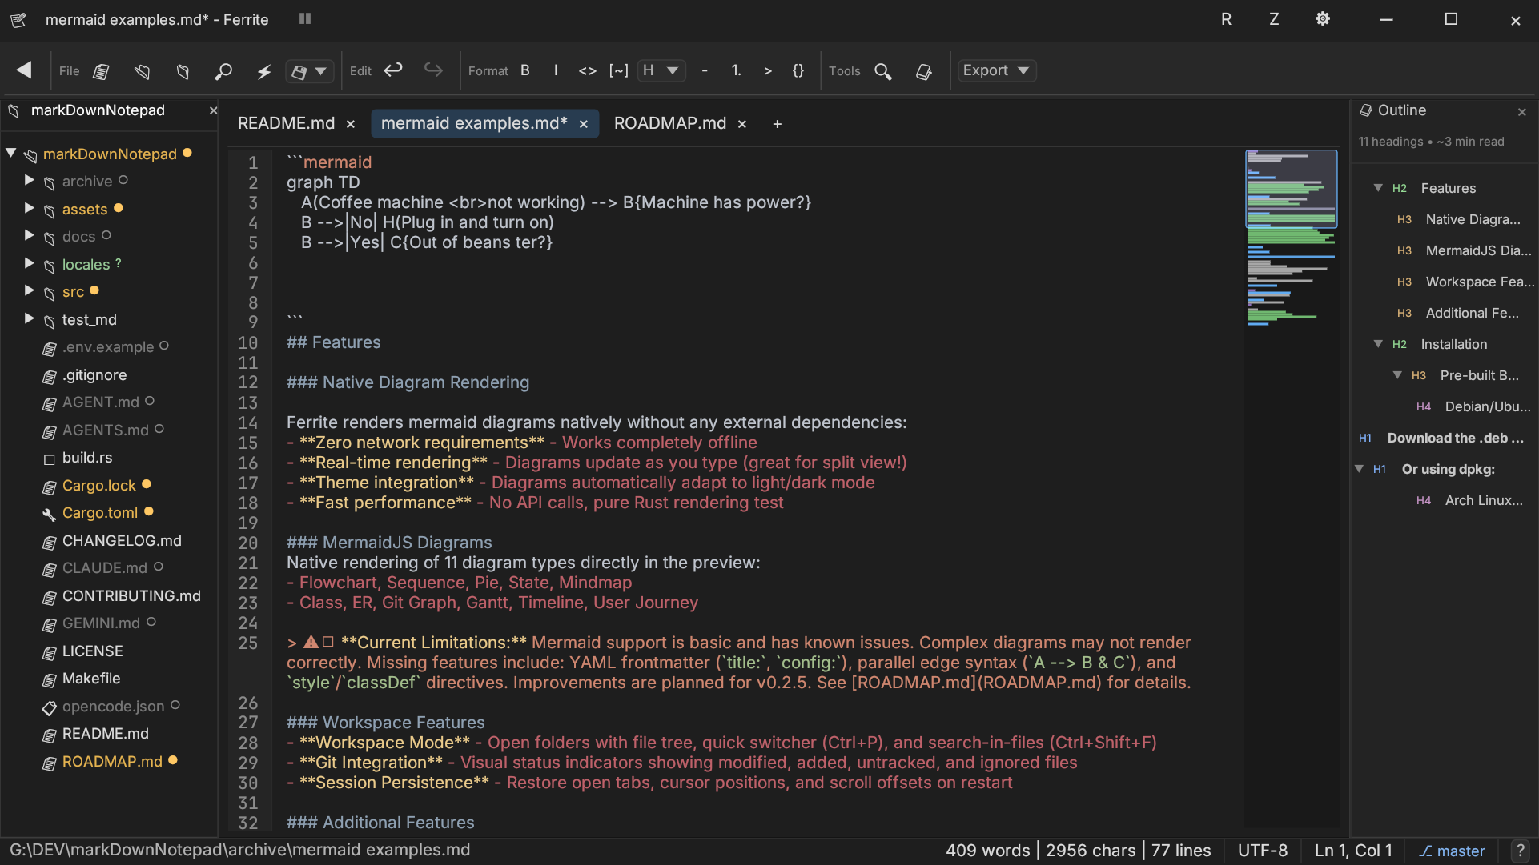Switch to the ROADMAP.md tab
Screen dimensions: 1539x865
click(669, 123)
